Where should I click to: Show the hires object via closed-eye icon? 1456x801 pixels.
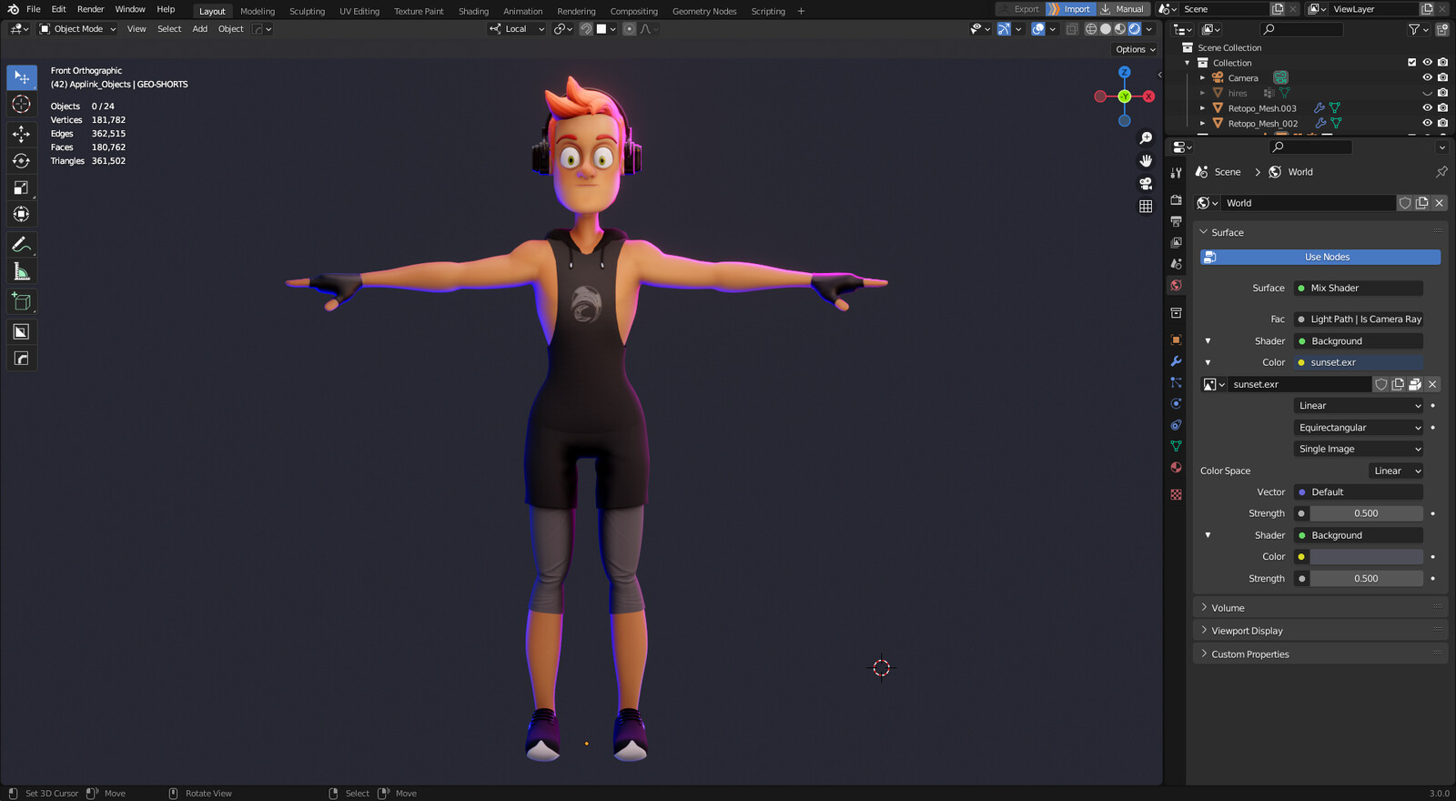(x=1427, y=93)
